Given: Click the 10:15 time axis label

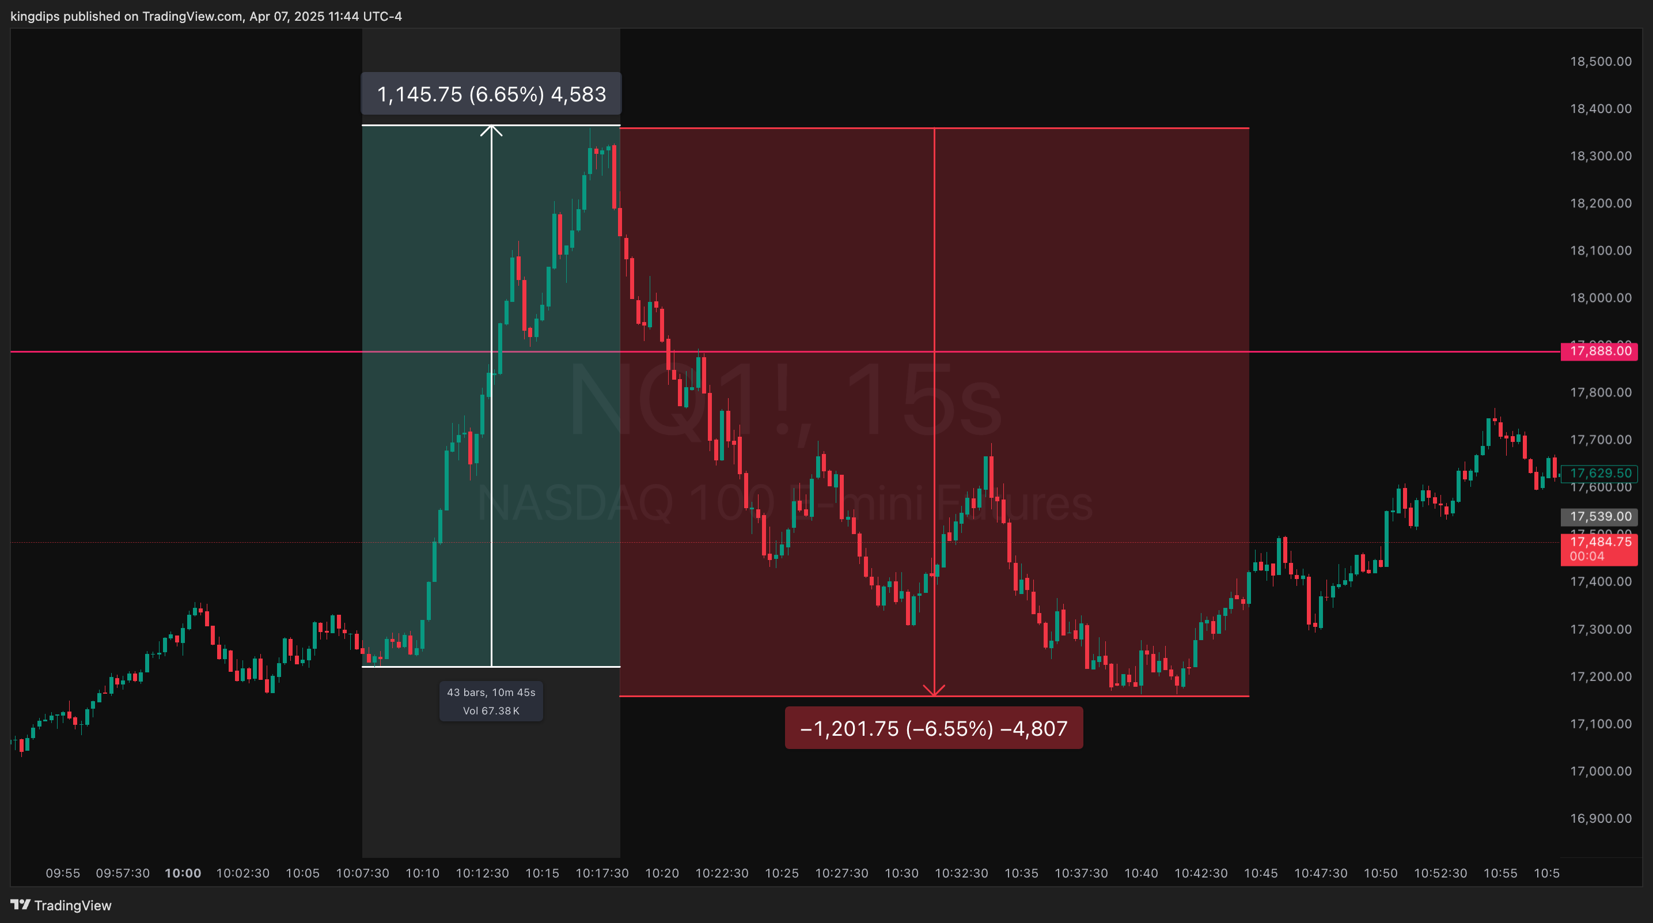Looking at the screenshot, I should 542,873.
